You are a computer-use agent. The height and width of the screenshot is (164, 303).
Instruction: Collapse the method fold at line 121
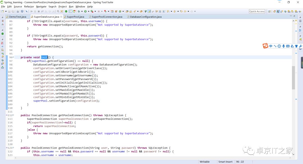tap(13, 148)
